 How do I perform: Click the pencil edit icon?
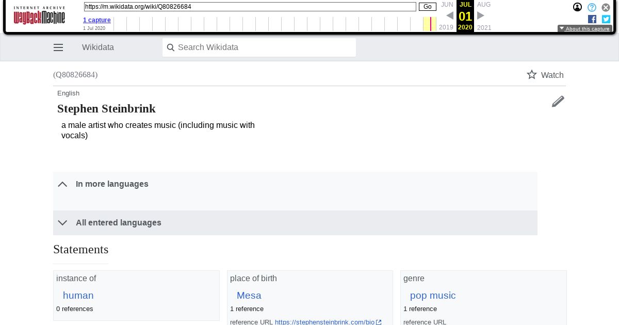558,102
